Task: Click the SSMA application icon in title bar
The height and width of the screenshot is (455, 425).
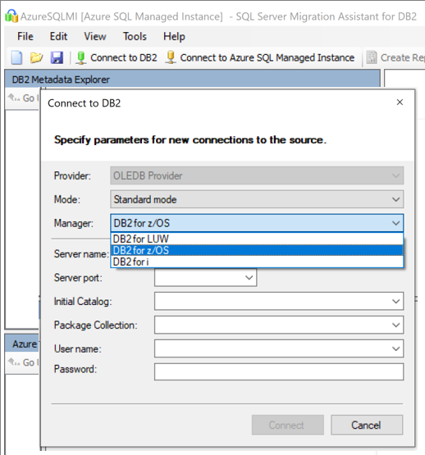Action: click(x=11, y=16)
